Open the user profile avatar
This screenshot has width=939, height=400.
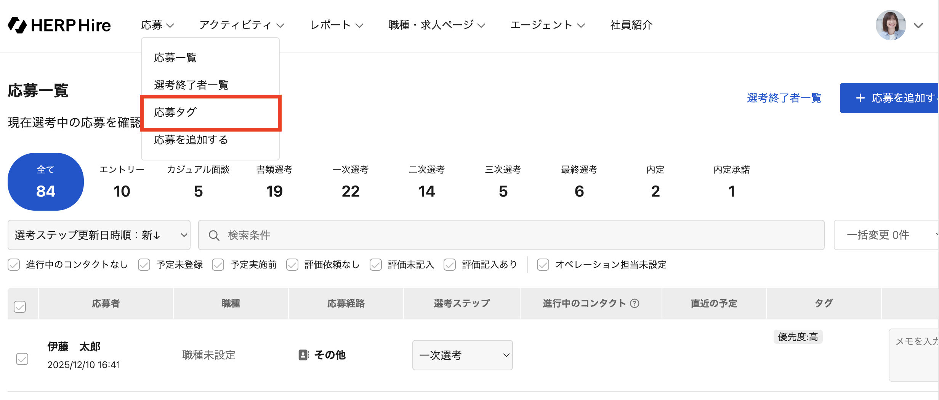pyautogui.click(x=891, y=25)
